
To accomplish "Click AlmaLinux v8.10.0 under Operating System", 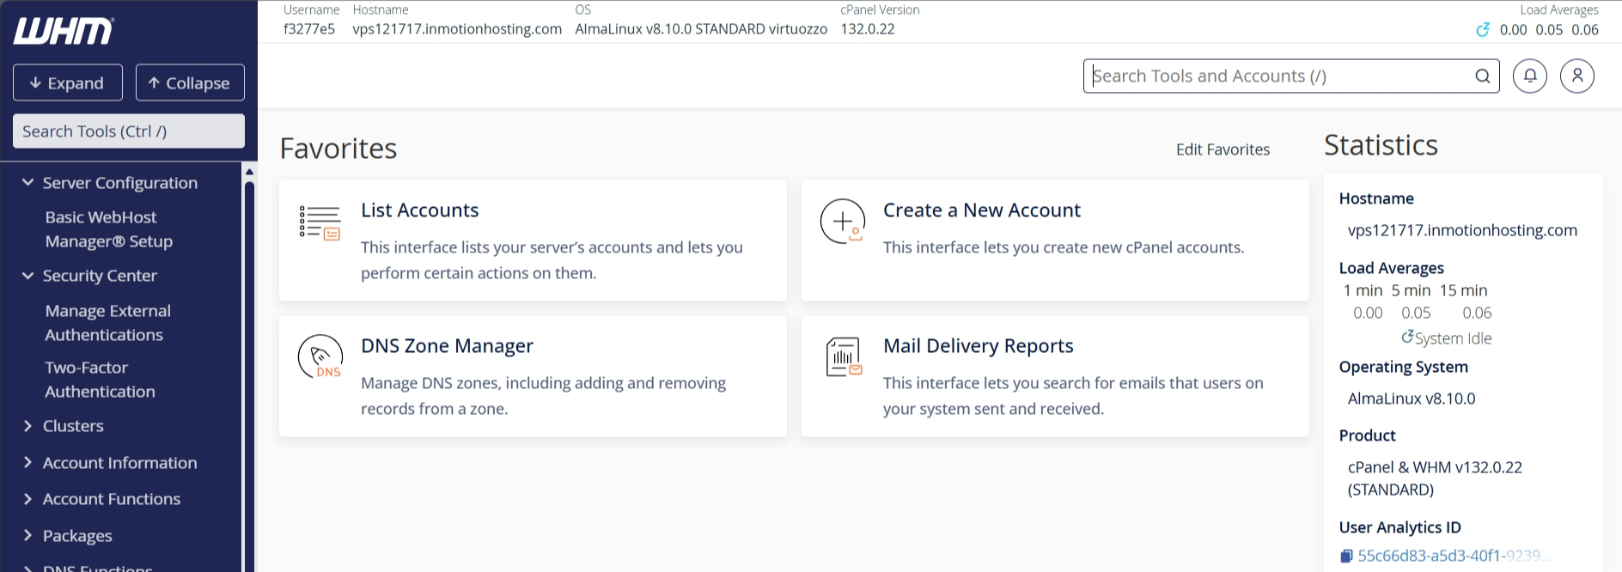I will (1412, 399).
